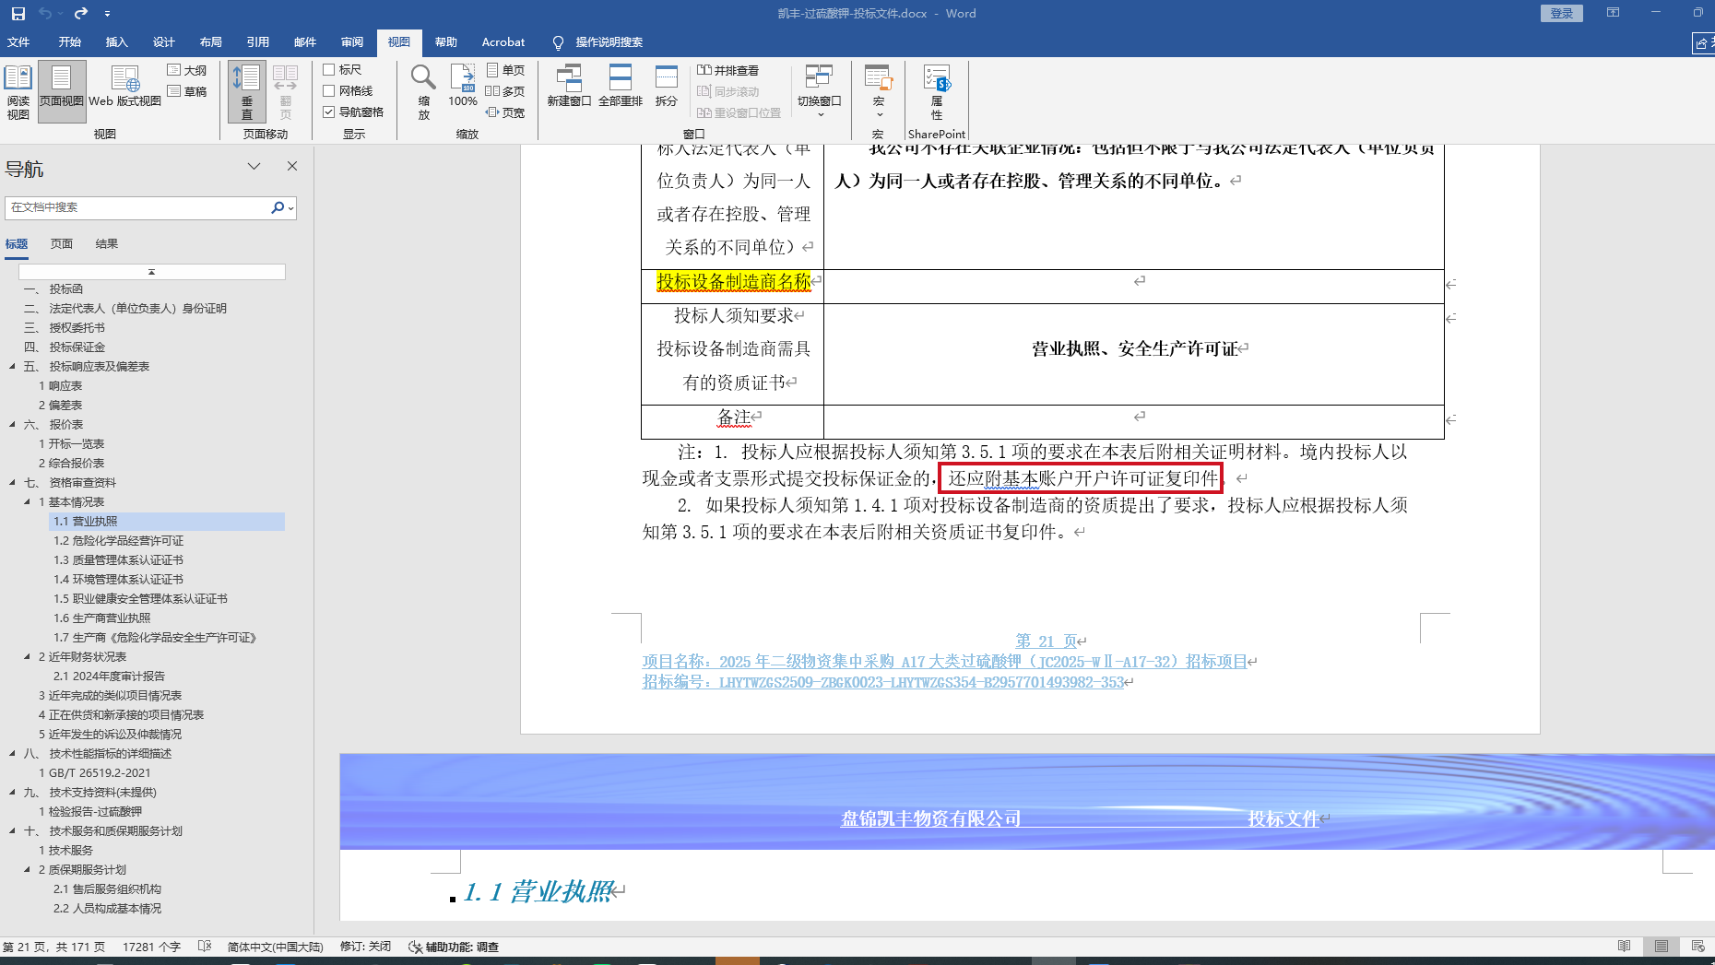
Task: Open the 文件 (File) menu
Action: pos(18,42)
